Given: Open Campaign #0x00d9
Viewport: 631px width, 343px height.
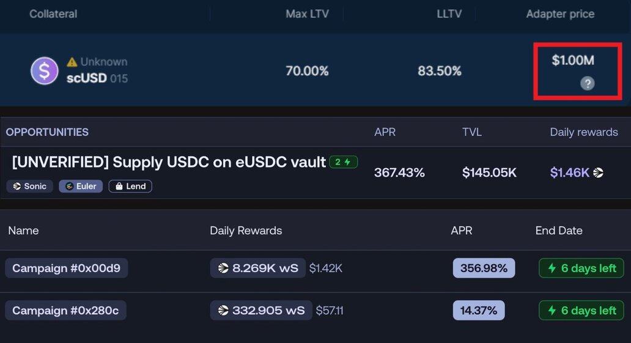Looking at the screenshot, I should tap(66, 268).
